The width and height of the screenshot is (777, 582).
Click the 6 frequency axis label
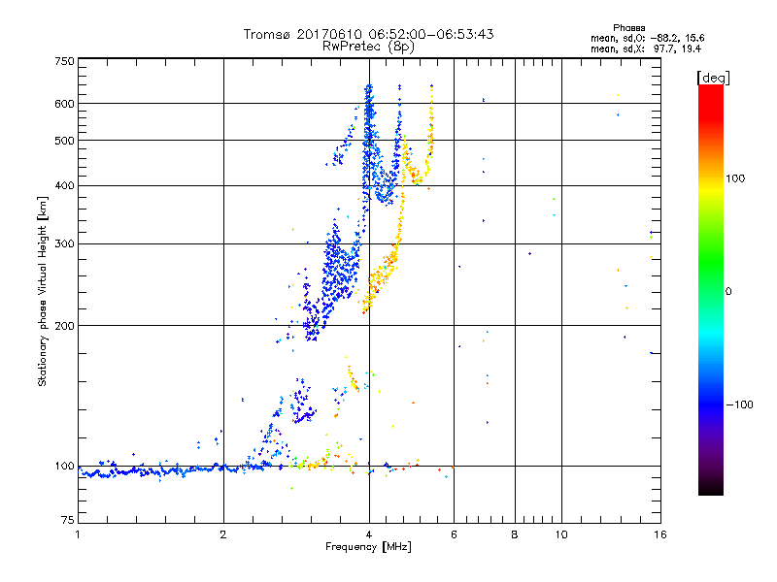pyautogui.click(x=454, y=534)
